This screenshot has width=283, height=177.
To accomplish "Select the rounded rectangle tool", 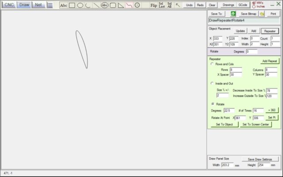I will click(113, 5).
